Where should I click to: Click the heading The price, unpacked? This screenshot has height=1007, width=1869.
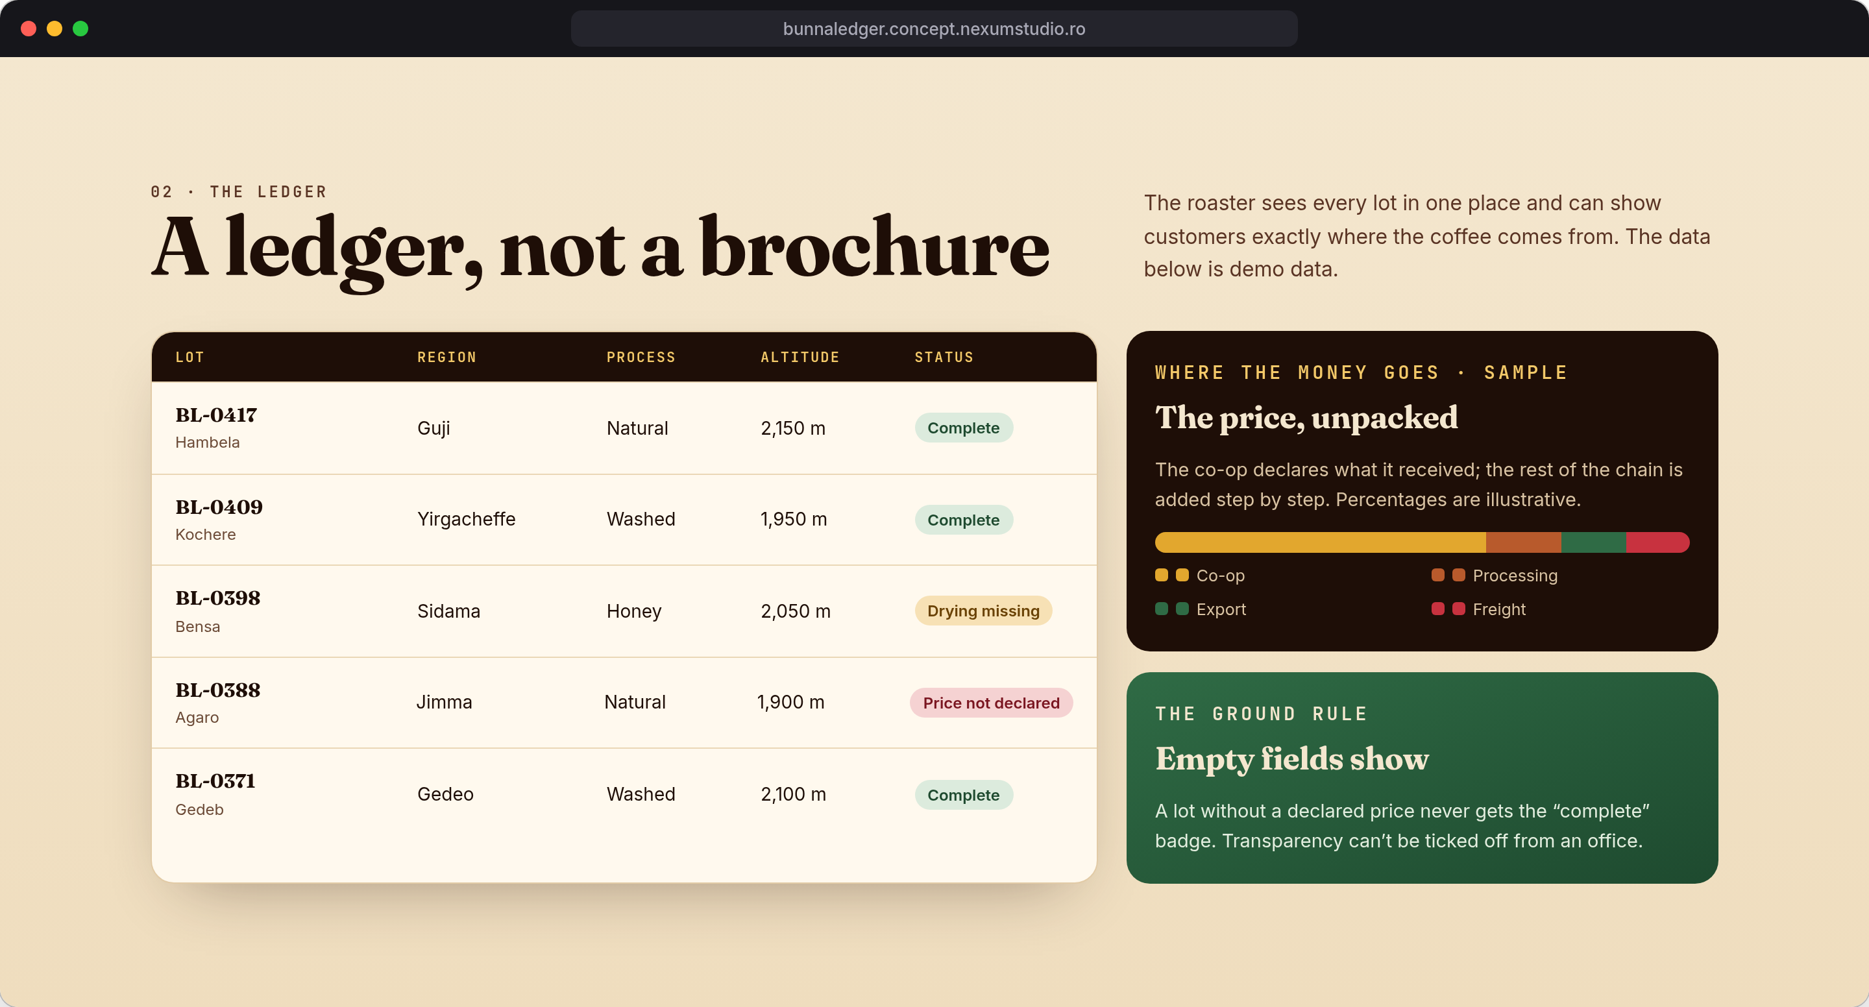(x=1306, y=418)
